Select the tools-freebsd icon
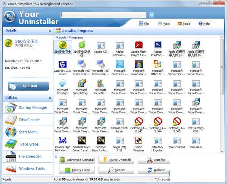227x184 pixels. click(x=177, y=141)
